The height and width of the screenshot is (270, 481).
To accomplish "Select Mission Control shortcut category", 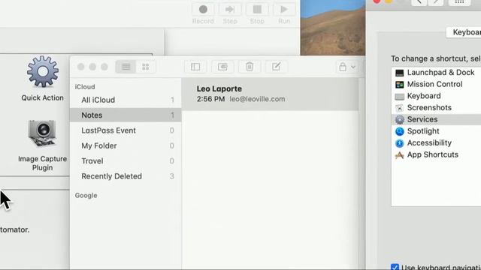I will pyautogui.click(x=436, y=84).
